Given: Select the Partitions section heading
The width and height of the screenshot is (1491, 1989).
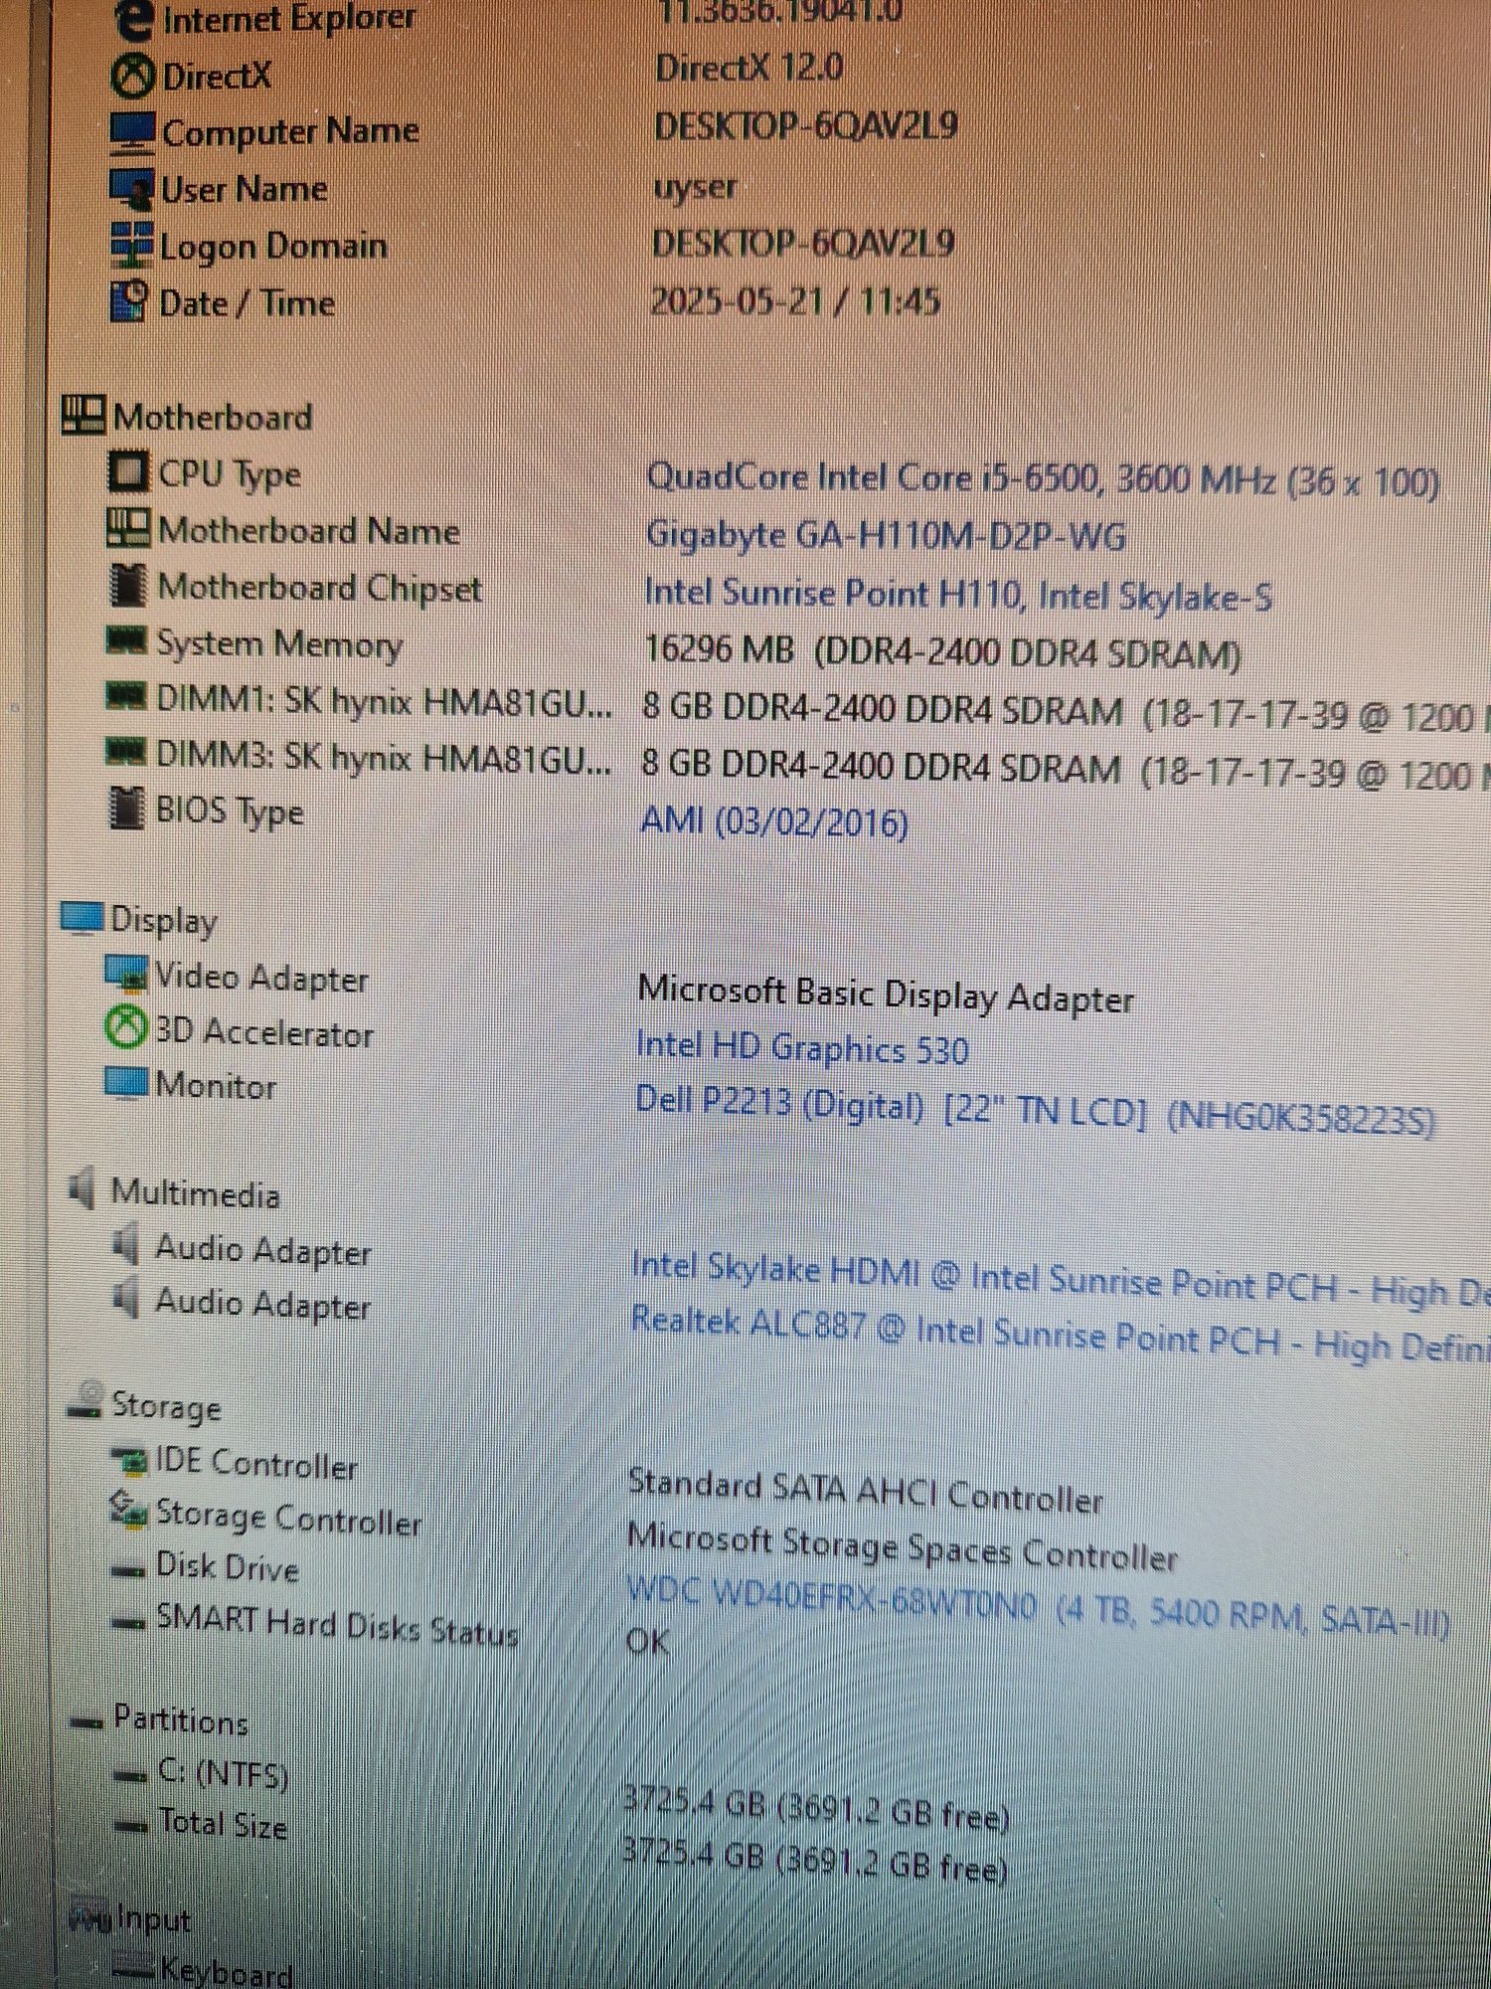Looking at the screenshot, I should [181, 1719].
